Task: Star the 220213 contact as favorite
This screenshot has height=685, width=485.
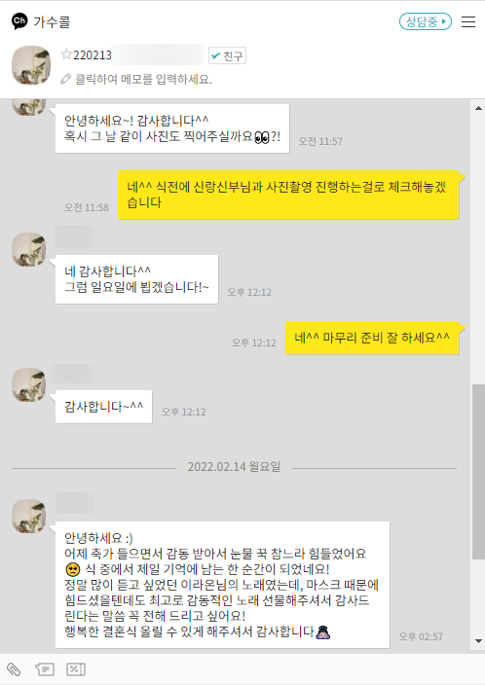Action: coord(66,54)
